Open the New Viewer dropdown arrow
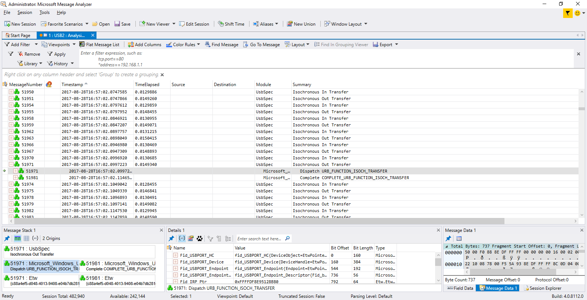The height and width of the screenshot is (300, 587). coord(174,24)
